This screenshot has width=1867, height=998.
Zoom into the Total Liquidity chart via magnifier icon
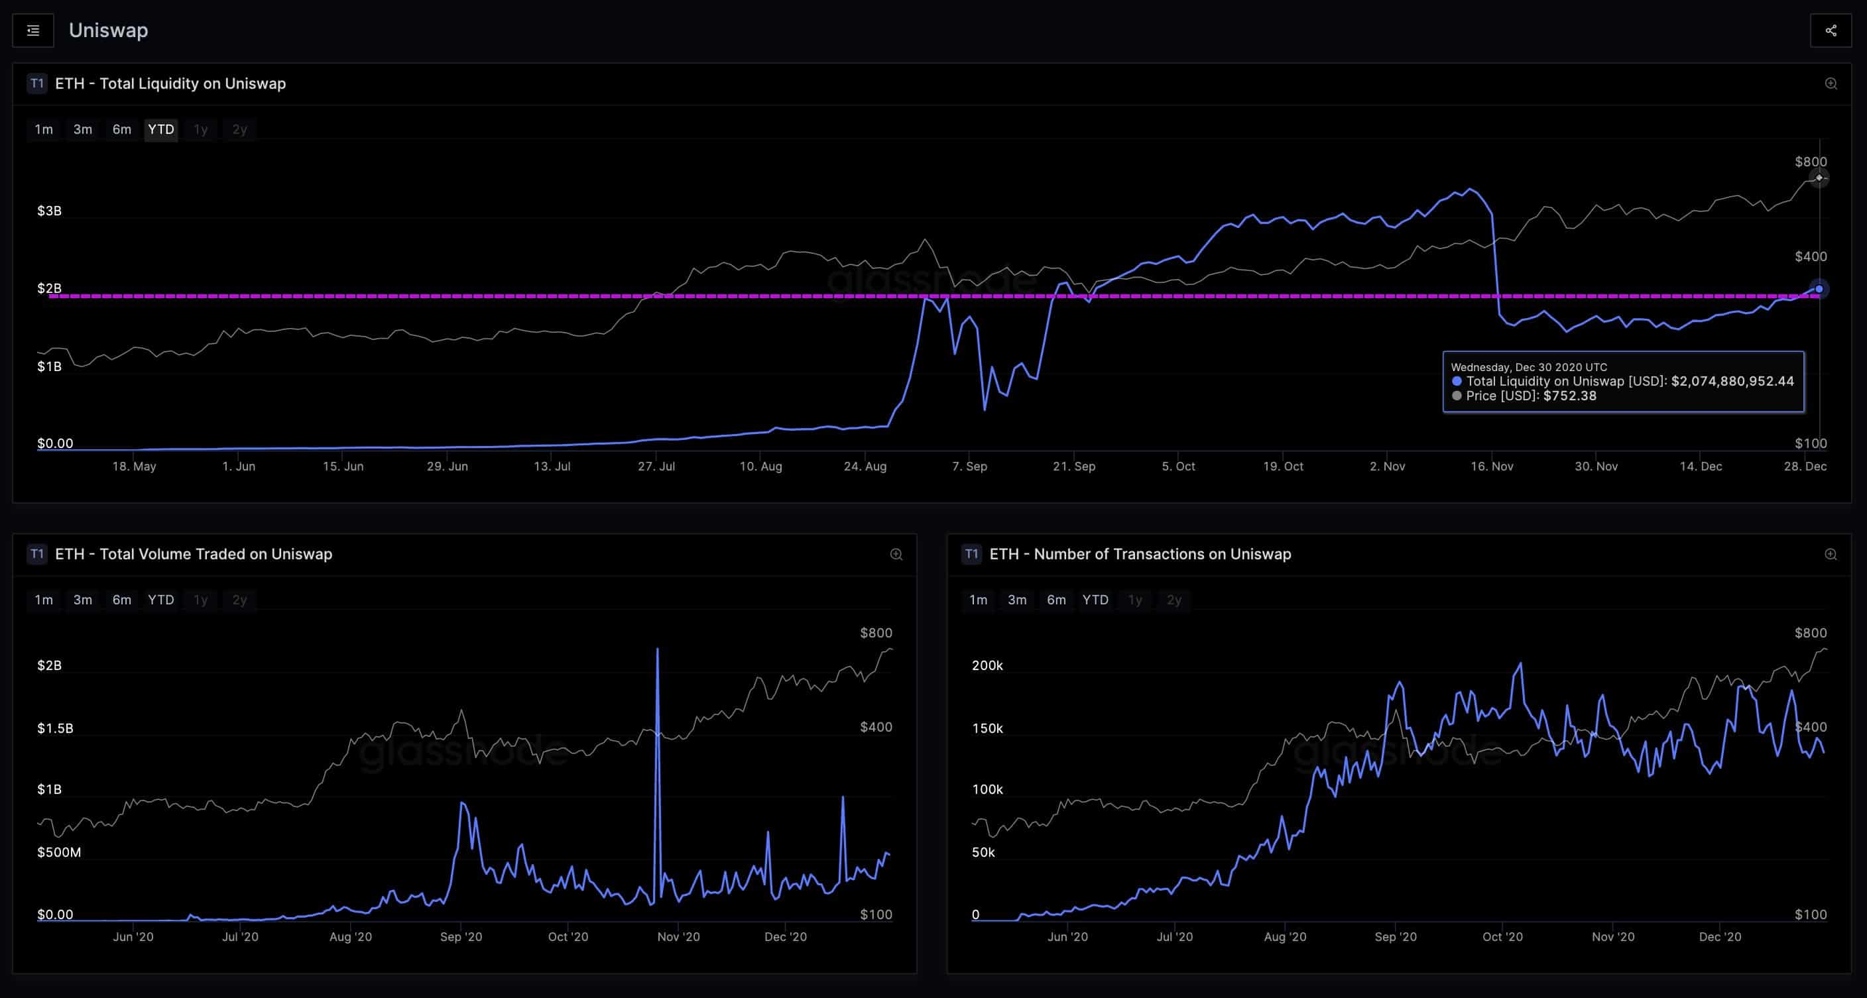[x=1831, y=84]
